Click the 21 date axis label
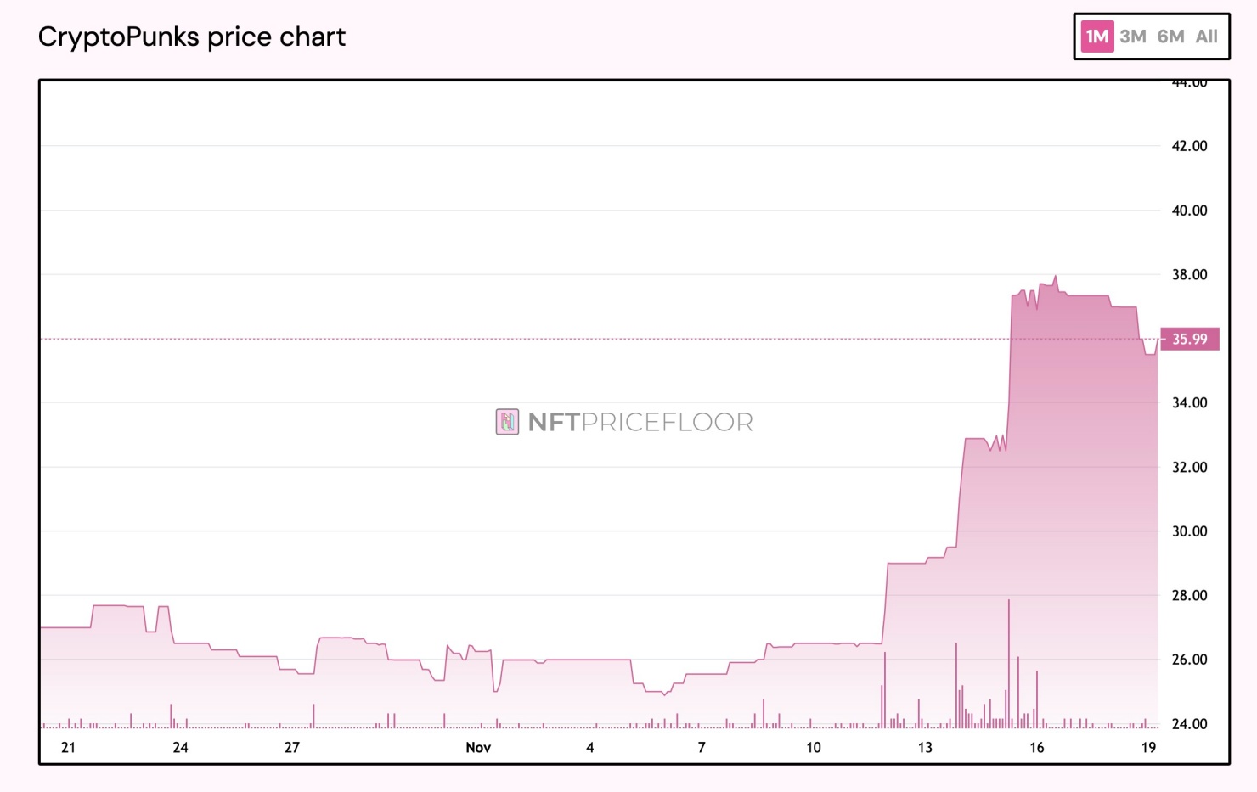 point(68,747)
